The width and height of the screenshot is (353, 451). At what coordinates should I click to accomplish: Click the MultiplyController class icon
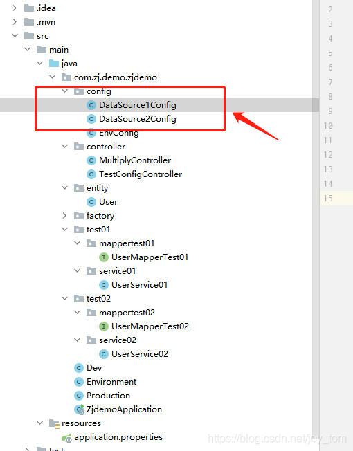(91, 160)
